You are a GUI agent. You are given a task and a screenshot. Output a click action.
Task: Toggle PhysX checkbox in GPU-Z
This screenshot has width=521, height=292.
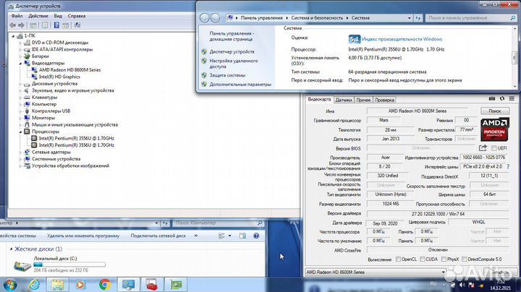click(444, 259)
